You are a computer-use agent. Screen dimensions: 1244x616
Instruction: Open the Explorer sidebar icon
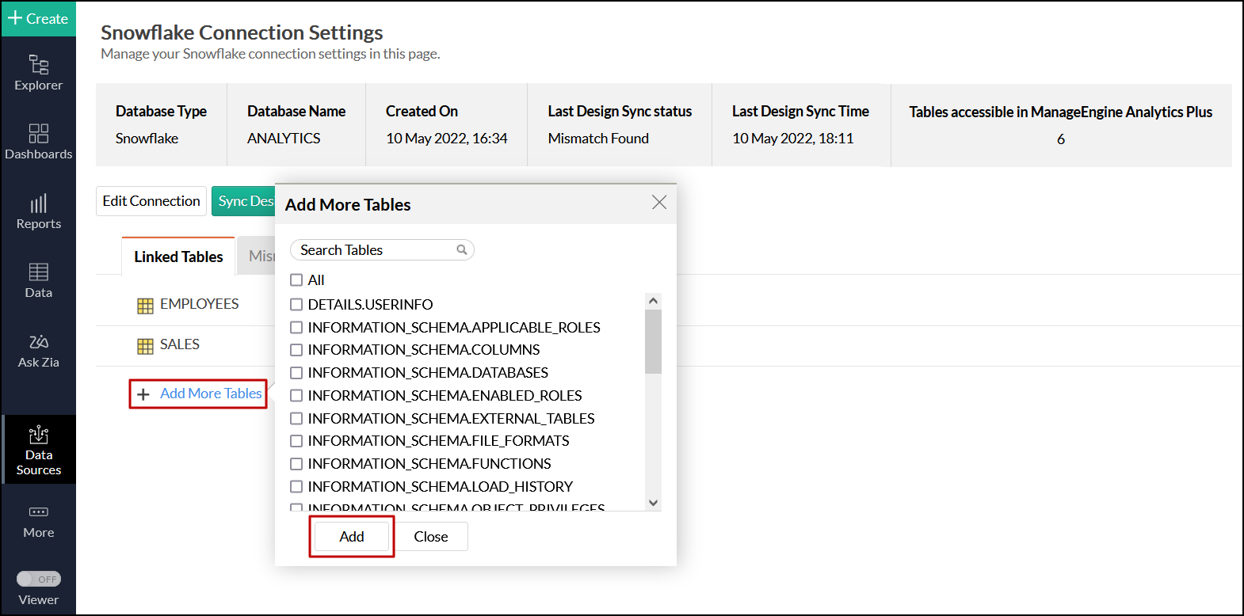coord(38,65)
